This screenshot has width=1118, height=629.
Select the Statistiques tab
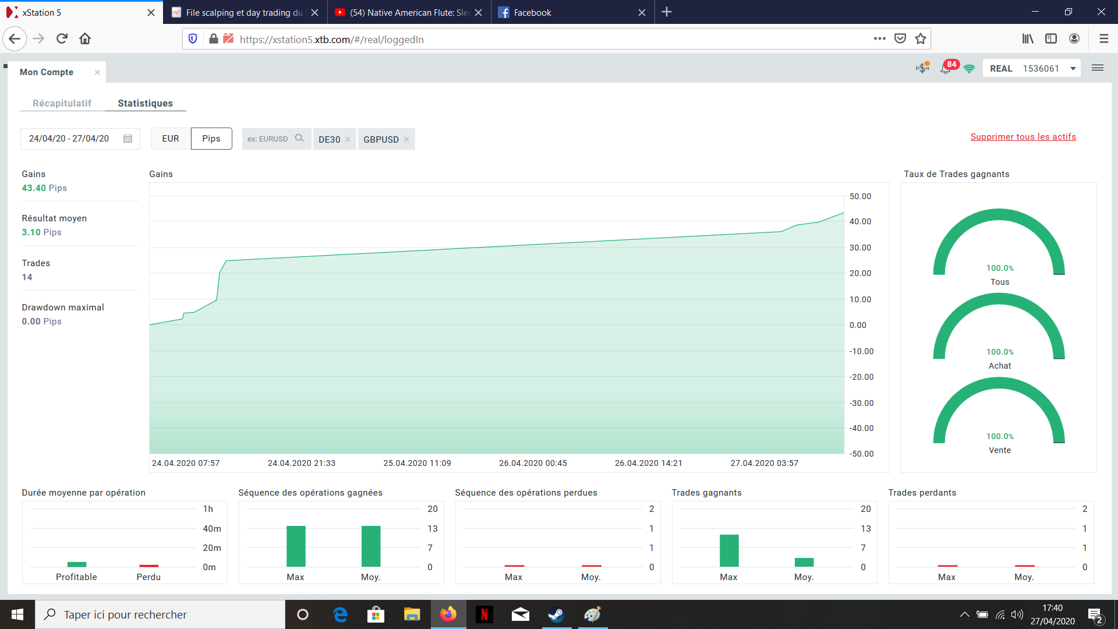(145, 103)
